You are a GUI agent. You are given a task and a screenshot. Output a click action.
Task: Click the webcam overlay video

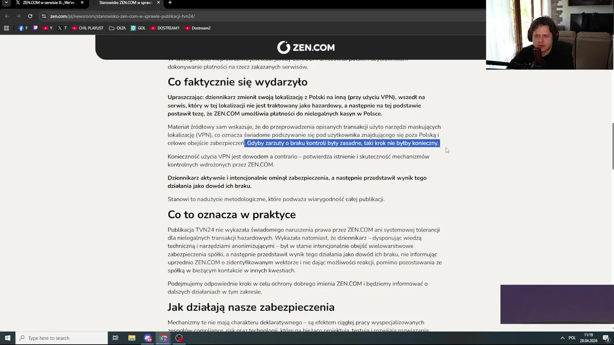coord(550,34)
